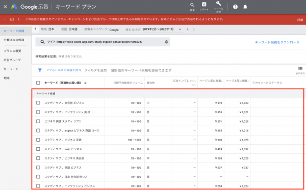Open the notifications bell icon
Screen dimensions: 306x190
click(x=245, y=7)
